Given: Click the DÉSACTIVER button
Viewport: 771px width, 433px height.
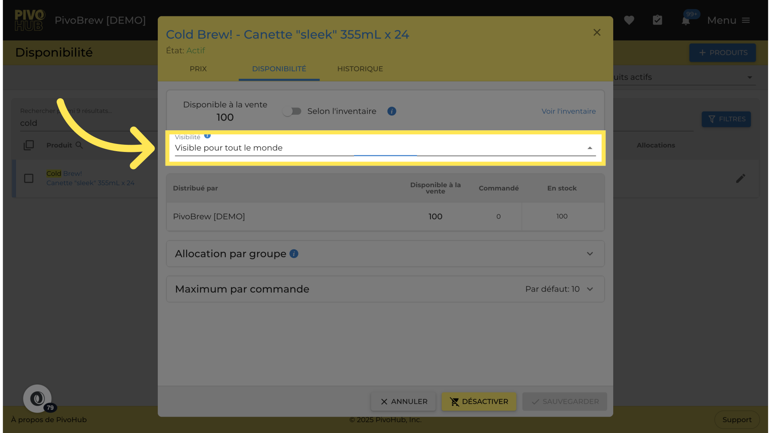Looking at the screenshot, I should (x=479, y=401).
